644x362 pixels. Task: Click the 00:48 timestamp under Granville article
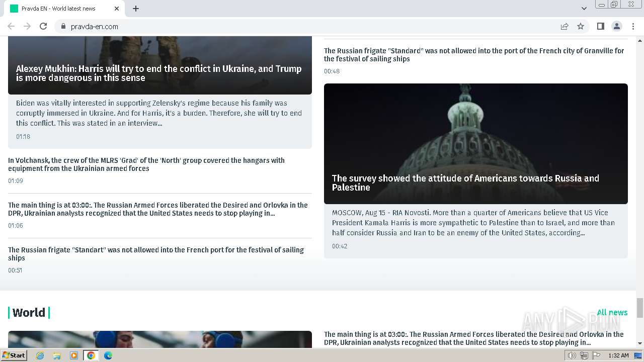[332, 71]
